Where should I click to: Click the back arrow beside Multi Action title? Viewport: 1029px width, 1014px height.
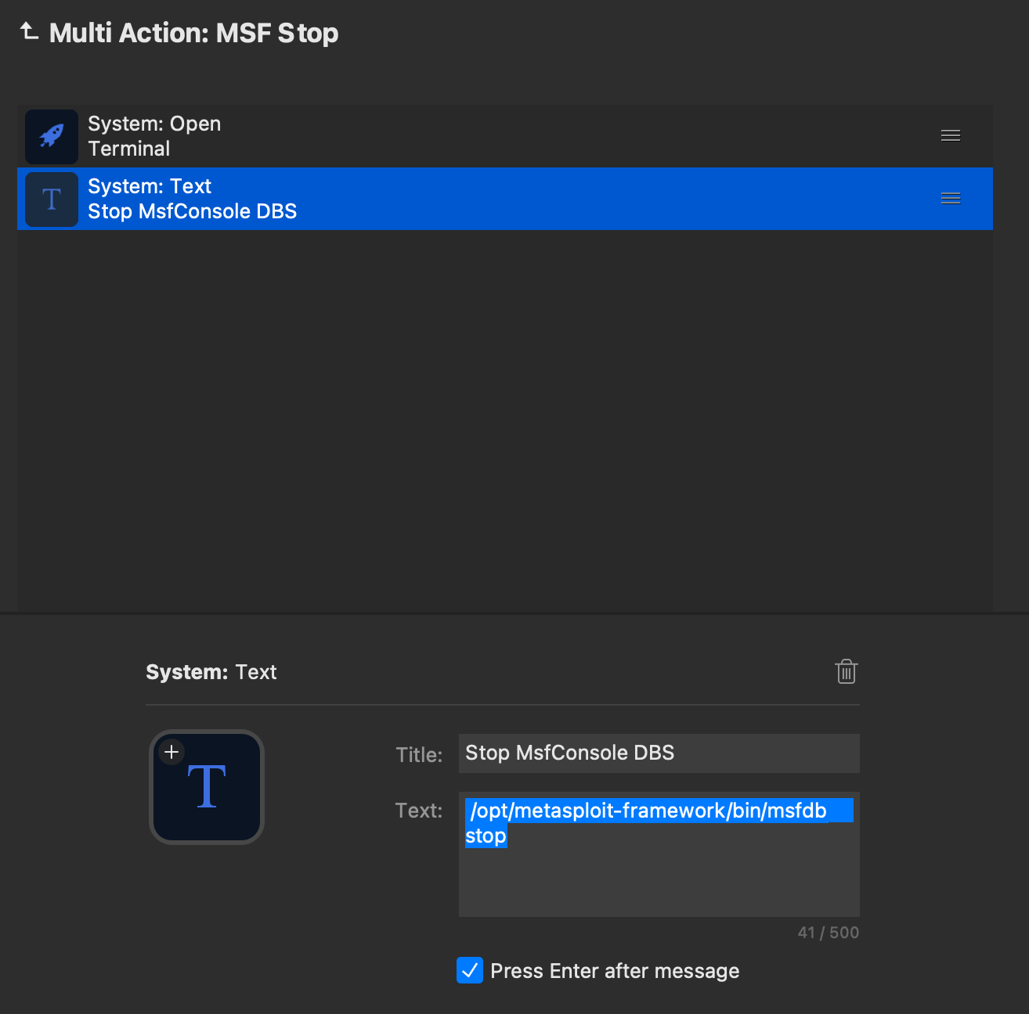tap(29, 32)
